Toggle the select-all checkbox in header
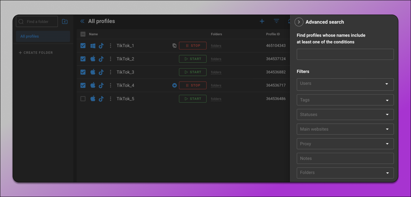 pos(83,34)
